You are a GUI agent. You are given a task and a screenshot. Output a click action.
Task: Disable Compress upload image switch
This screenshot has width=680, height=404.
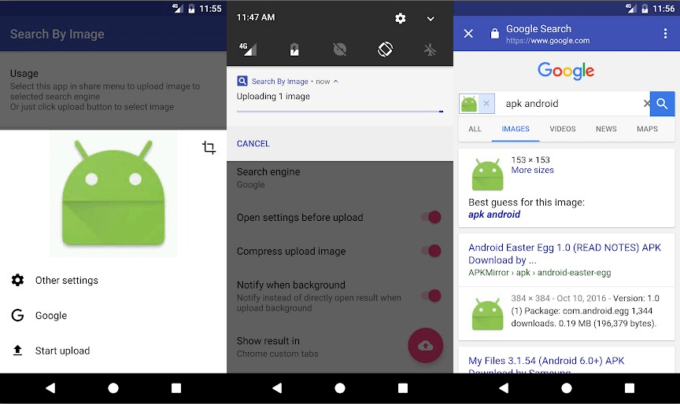pyautogui.click(x=431, y=252)
